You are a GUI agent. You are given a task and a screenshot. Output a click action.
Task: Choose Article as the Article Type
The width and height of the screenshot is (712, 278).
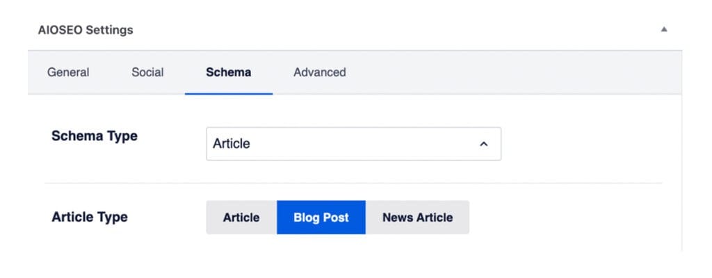(x=241, y=218)
